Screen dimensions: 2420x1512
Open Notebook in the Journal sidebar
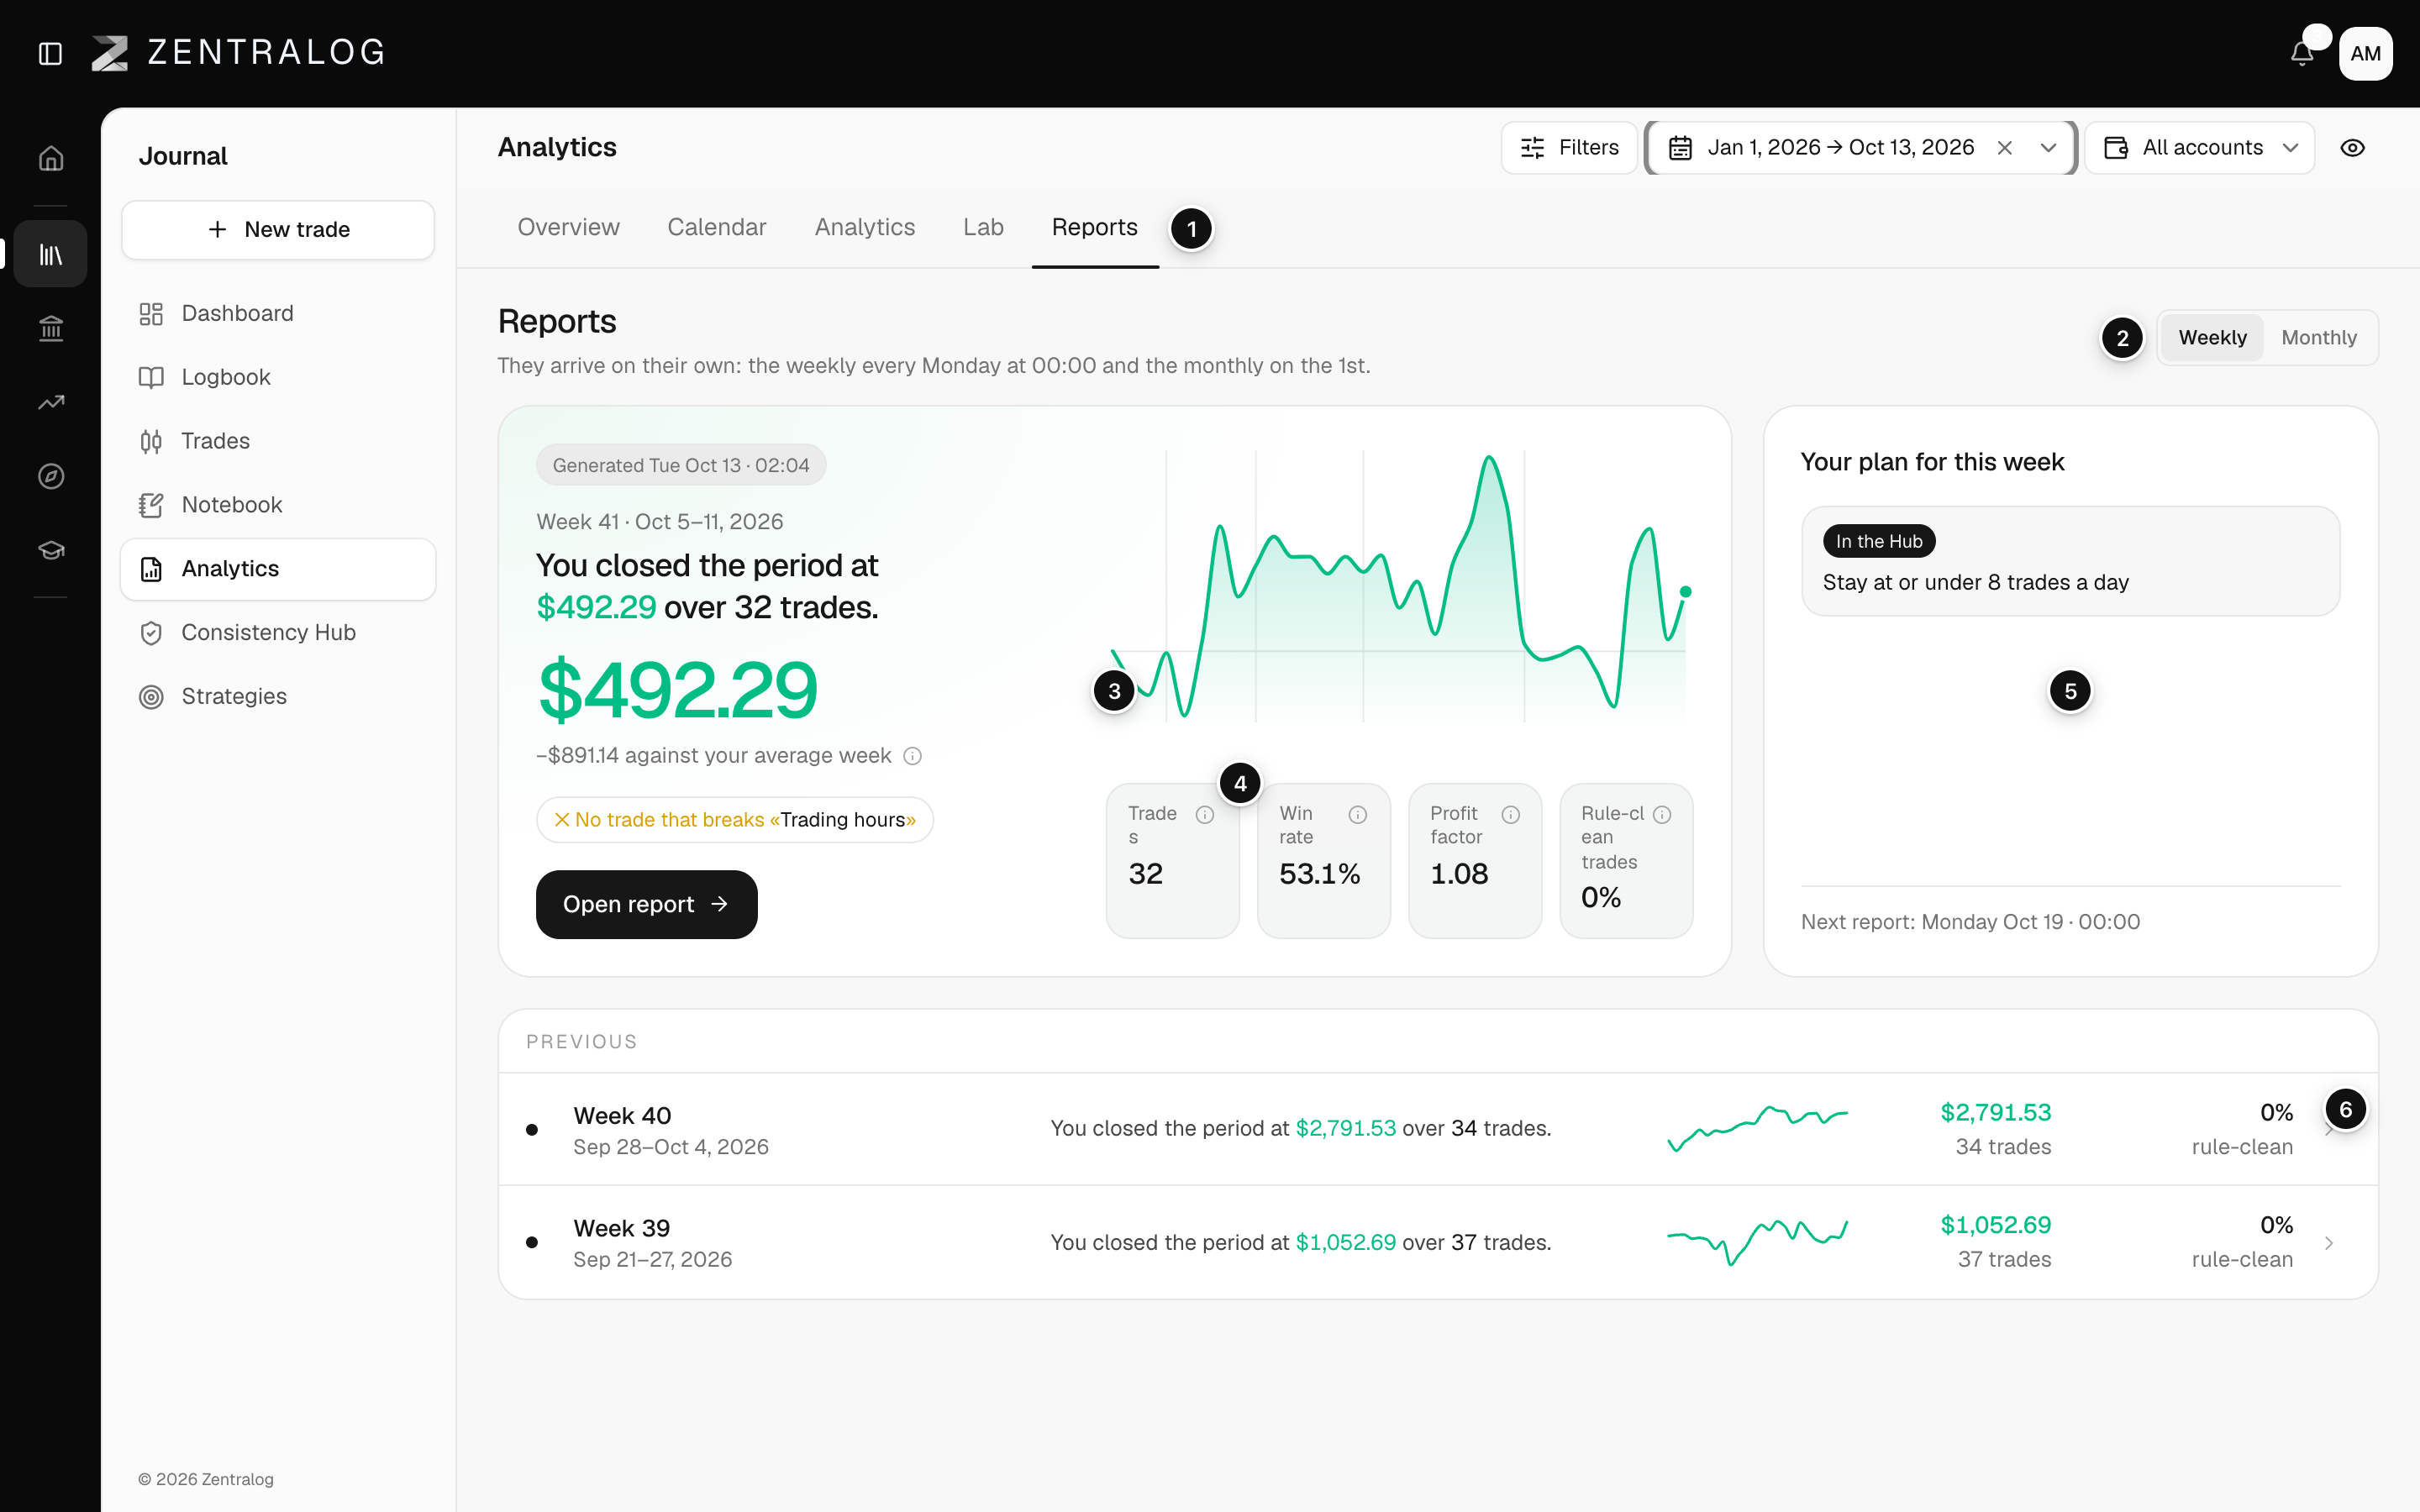[278, 505]
